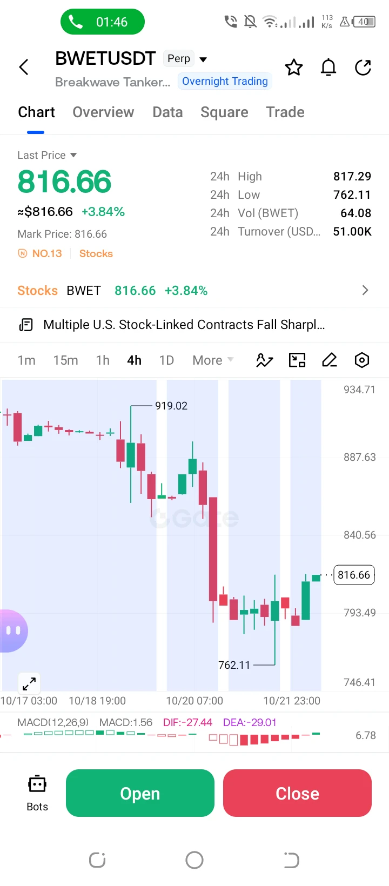
Task: Expand chart to fullscreen
Action: 29,683
